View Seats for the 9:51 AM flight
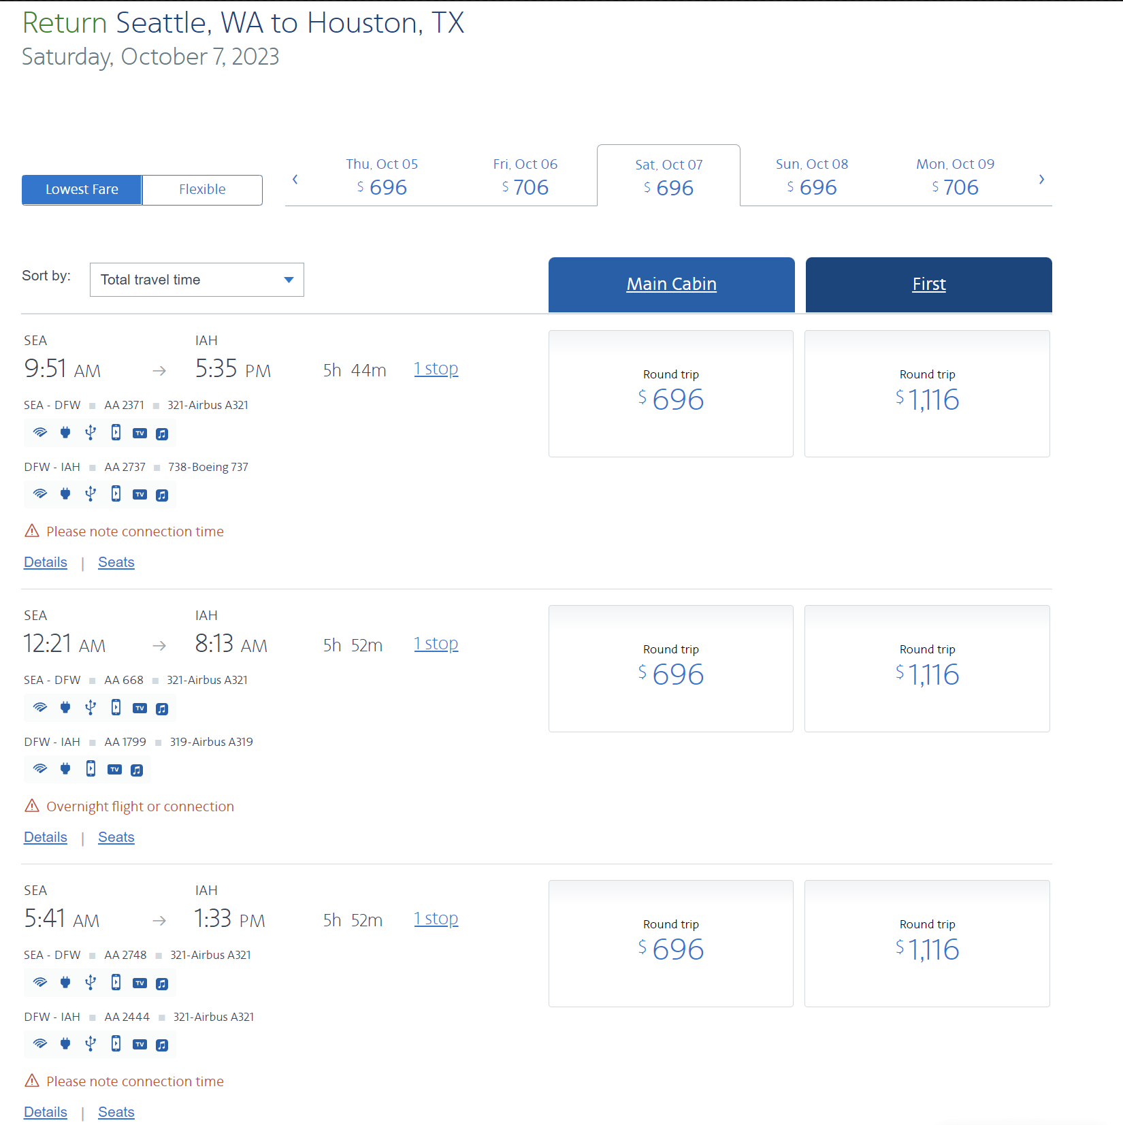Viewport: 1123px width, 1125px height. coord(116,562)
